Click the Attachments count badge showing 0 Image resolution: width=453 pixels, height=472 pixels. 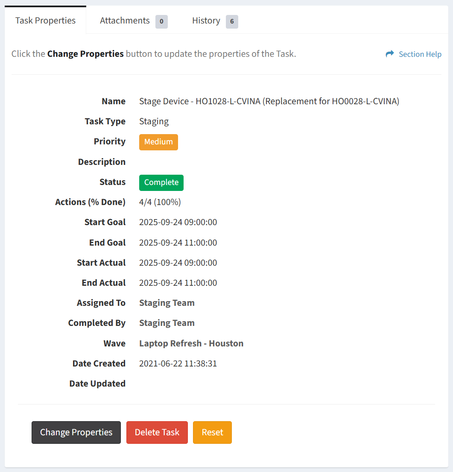coord(161,21)
